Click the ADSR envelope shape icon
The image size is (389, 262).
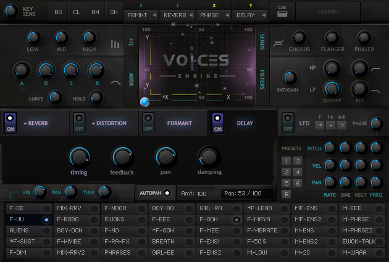click(115, 83)
